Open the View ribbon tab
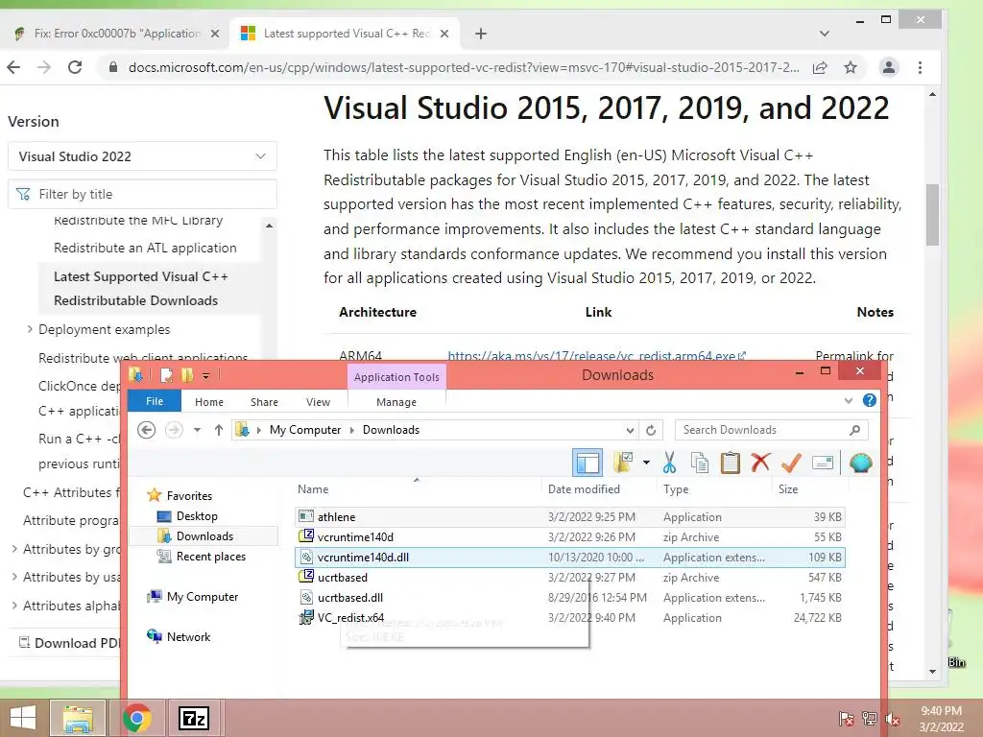This screenshot has height=737, width=983. pos(318,402)
